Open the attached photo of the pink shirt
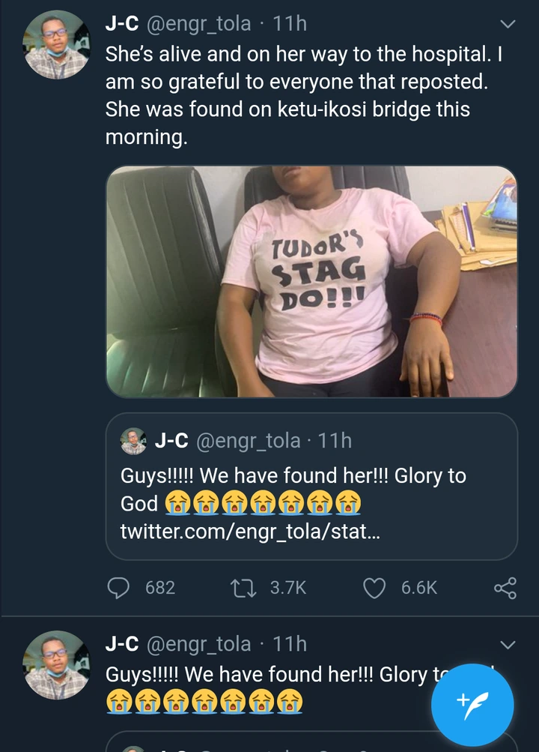The height and width of the screenshot is (752, 539). [x=311, y=281]
